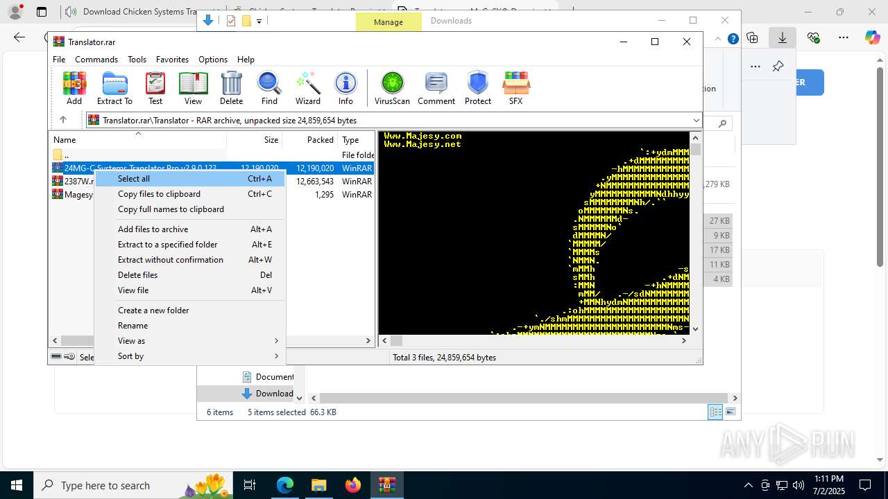Image resolution: width=888 pixels, height=499 pixels.
Task: Open Task View on the taskbar
Action: click(250, 485)
